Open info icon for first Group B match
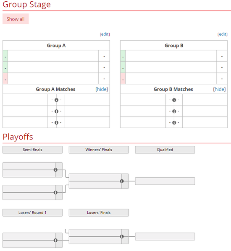This screenshot has height=251, width=231. (x=174, y=100)
